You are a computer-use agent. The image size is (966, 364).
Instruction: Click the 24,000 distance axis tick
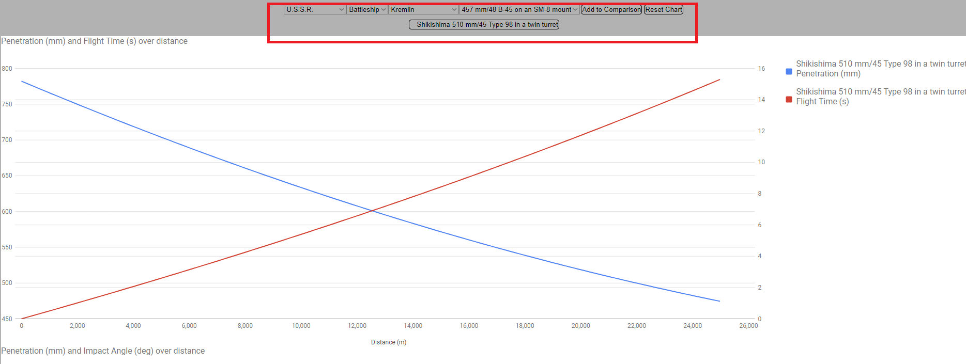693,326
